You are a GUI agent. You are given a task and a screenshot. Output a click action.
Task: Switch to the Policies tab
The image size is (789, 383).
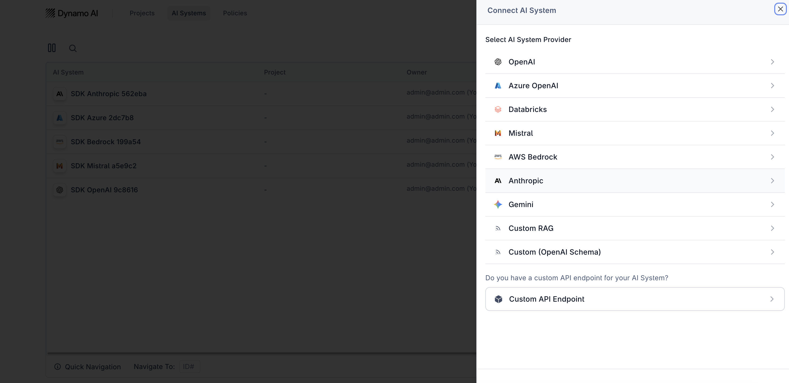point(235,13)
